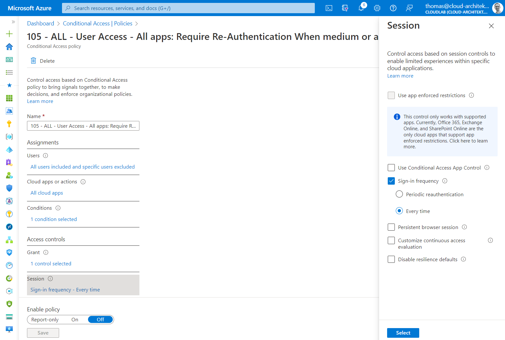This screenshot has width=505, height=340.
Task: Open the 1 condition selected link
Action: 54,219
